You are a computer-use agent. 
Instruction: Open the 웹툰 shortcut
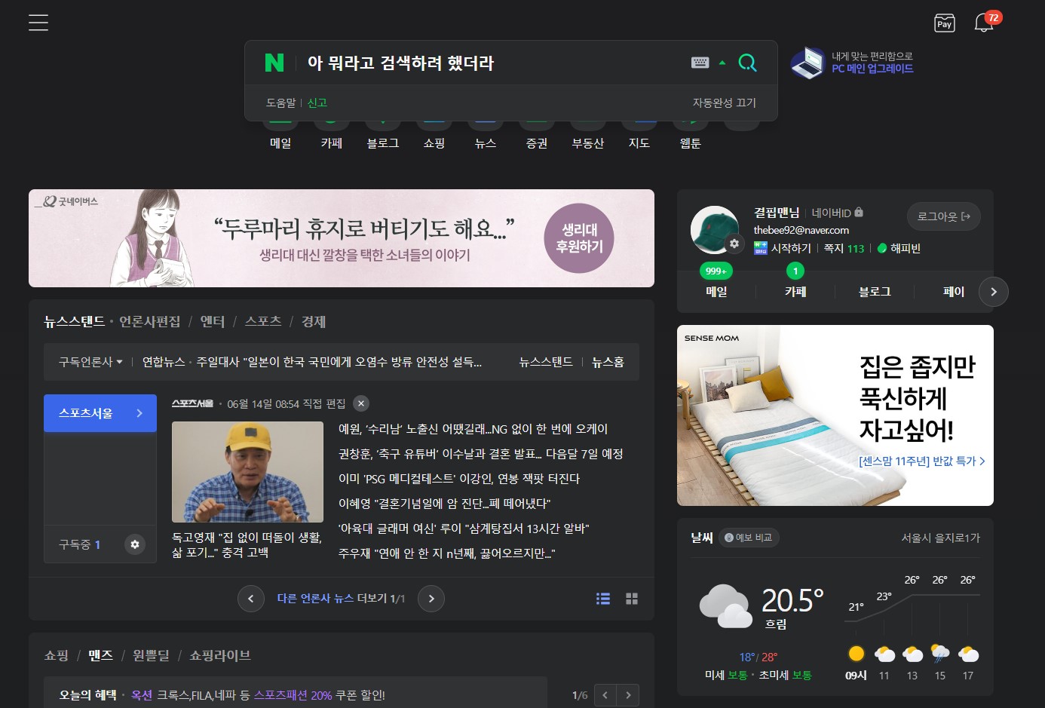pos(691,143)
